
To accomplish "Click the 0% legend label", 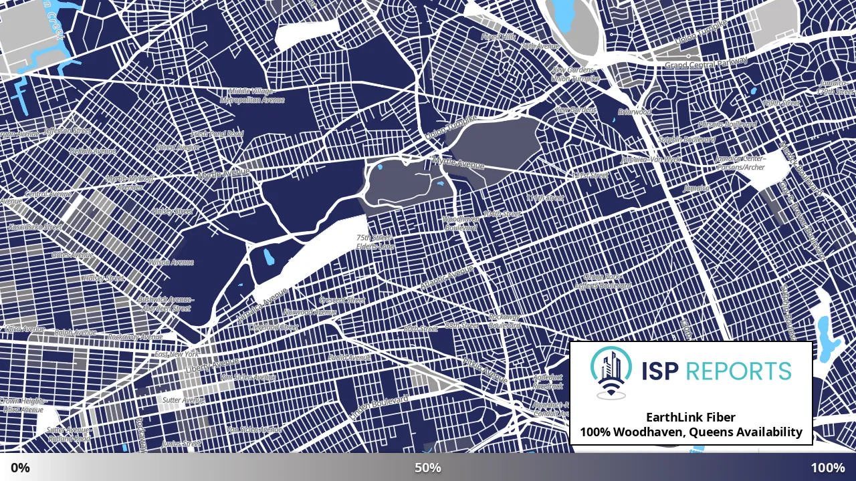I will click(20, 468).
